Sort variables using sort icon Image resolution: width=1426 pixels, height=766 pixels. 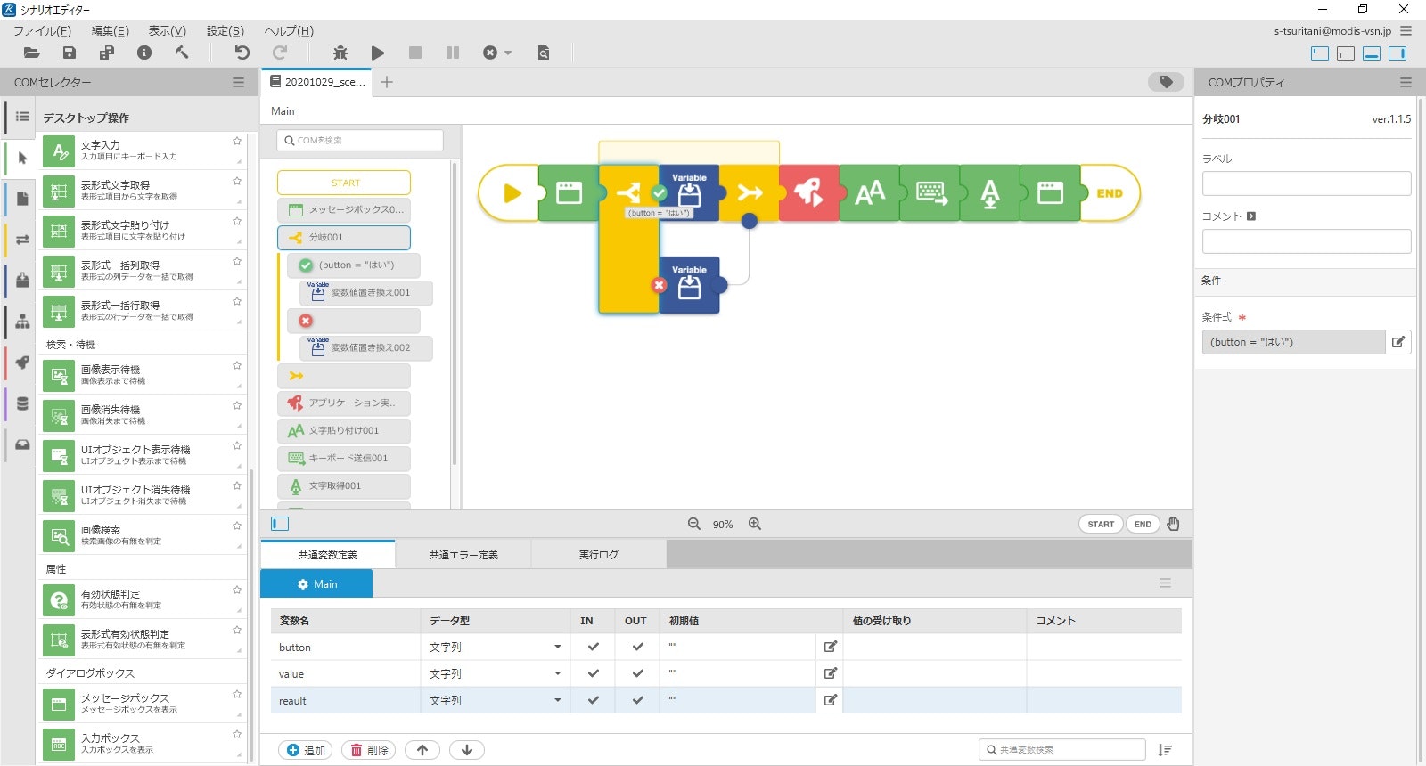coord(1165,750)
